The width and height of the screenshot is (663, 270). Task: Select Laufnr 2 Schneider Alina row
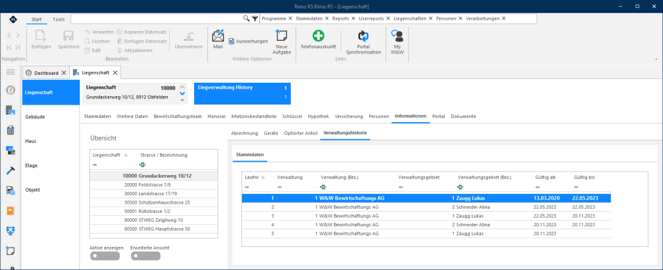426,207
